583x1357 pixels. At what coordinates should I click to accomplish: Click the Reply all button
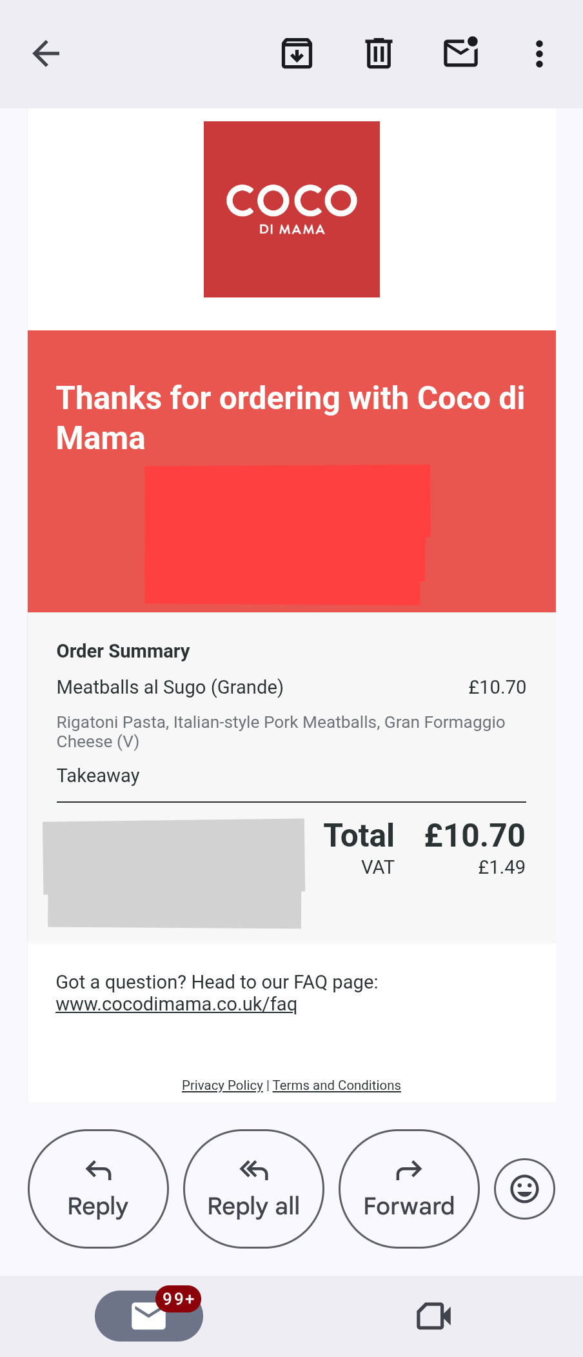[x=253, y=1189]
